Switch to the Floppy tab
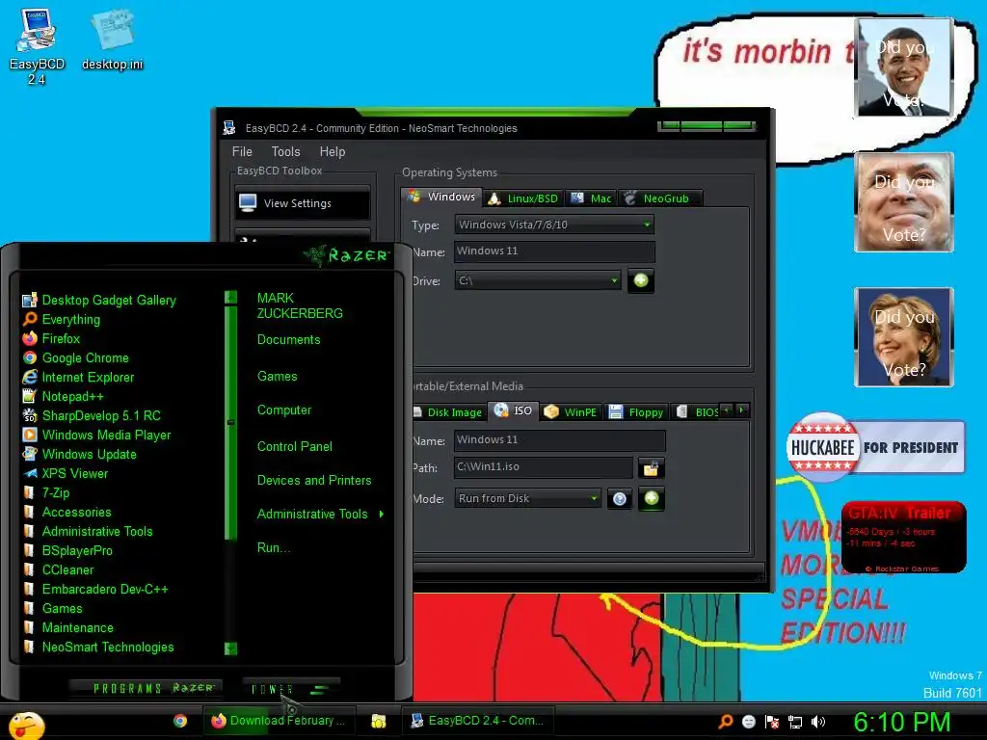 pos(636,412)
